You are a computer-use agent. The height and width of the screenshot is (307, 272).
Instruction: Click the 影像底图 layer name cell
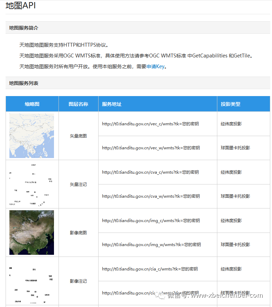(x=78, y=233)
